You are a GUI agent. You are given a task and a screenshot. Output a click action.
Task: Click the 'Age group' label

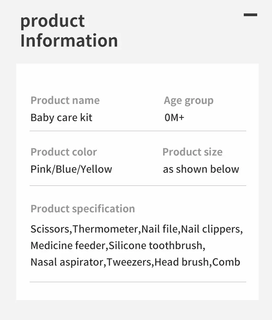188,100
